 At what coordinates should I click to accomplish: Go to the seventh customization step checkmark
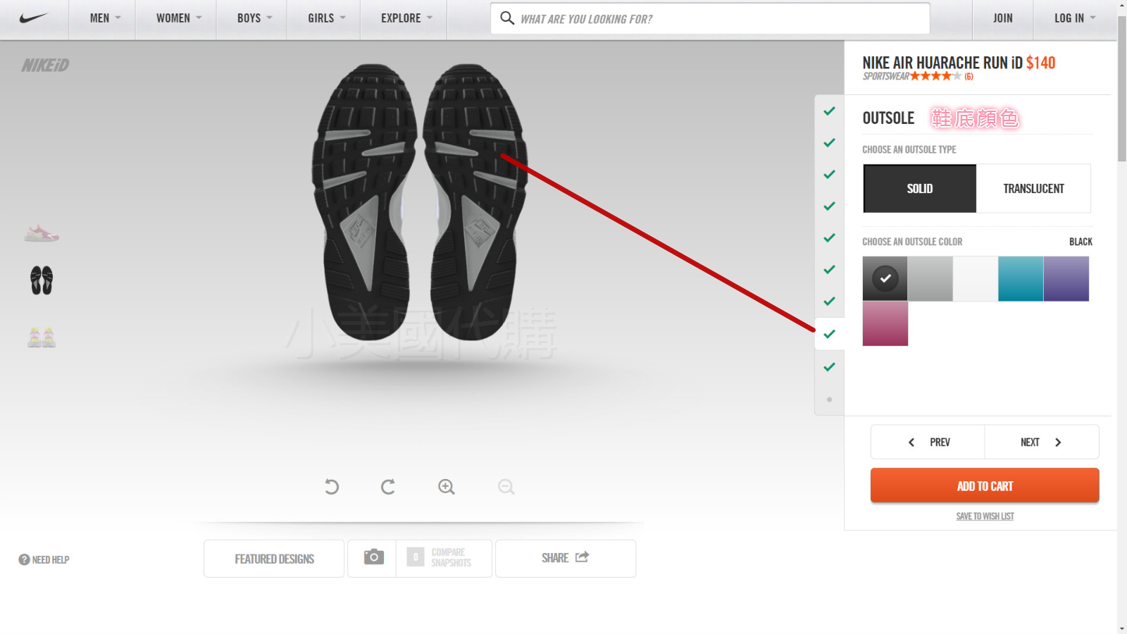click(x=830, y=301)
